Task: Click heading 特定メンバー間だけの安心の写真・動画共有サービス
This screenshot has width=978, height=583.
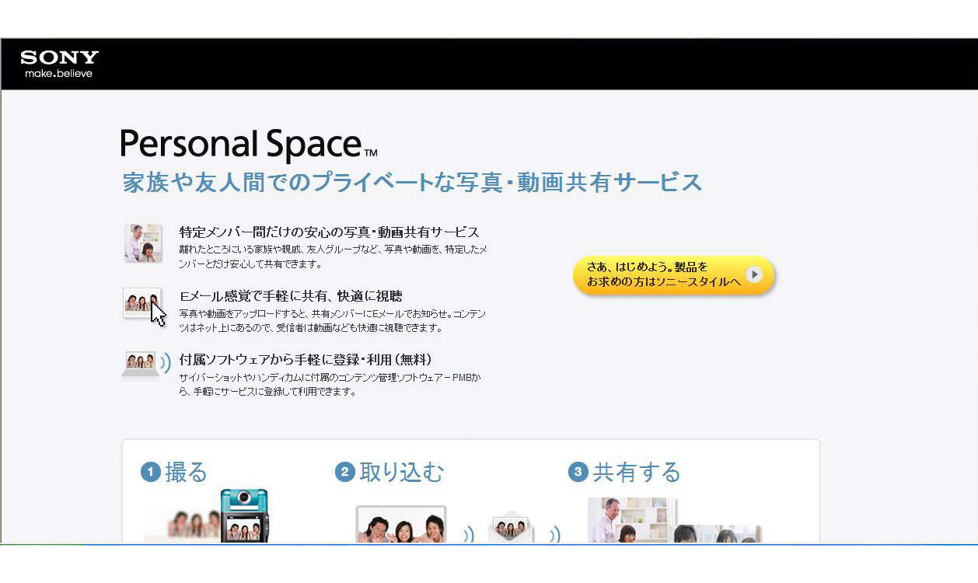Action: click(329, 232)
